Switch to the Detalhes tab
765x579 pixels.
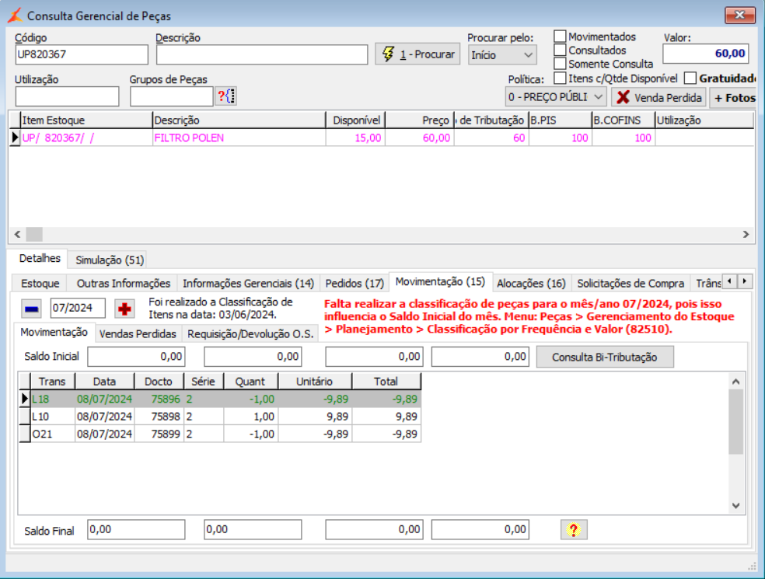click(x=40, y=259)
